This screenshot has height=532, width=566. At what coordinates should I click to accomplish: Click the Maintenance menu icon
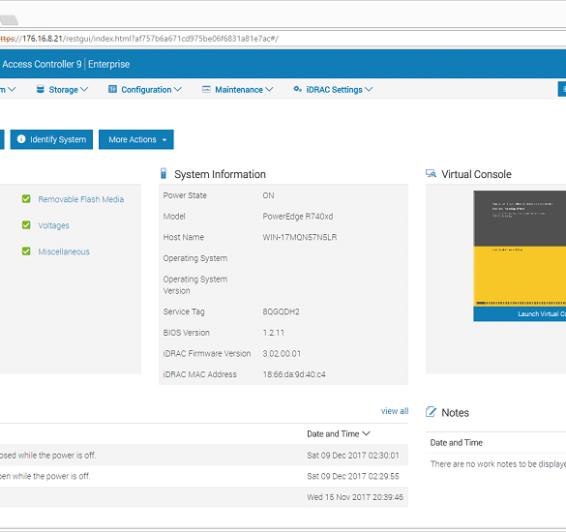point(206,89)
